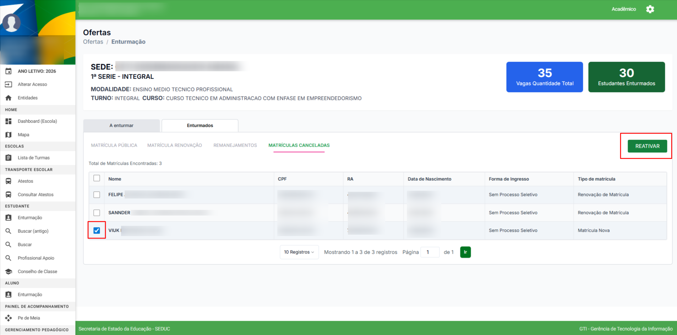Click the Ofertas breadcrumb link
Viewport: 677px width, 335px height.
coord(93,42)
